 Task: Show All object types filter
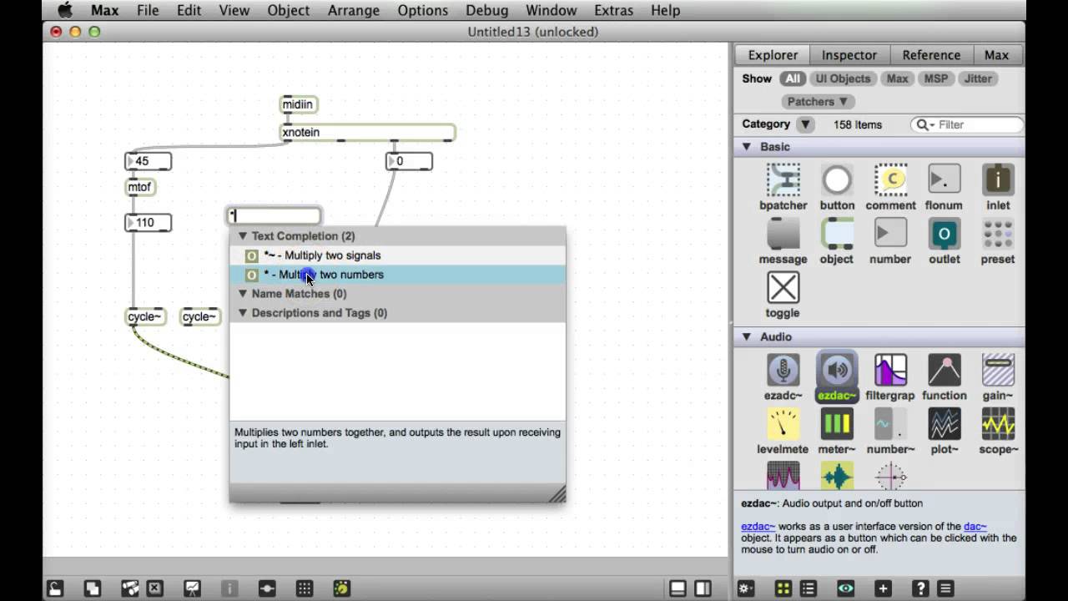pyautogui.click(x=792, y=78)
